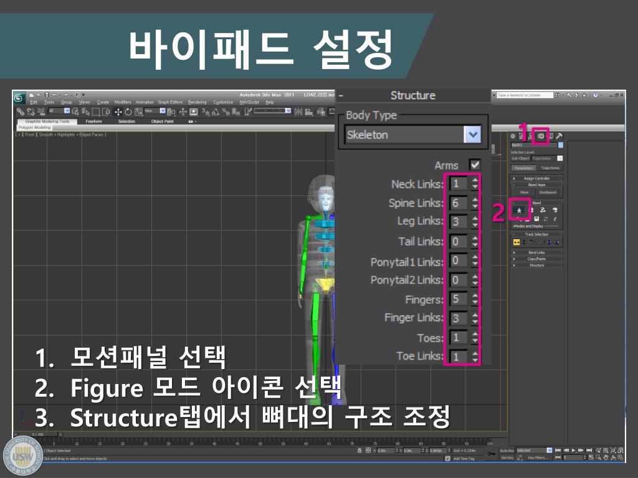The image size is (638, 478).
Task: Click the Select and Scale icon
Action: point(139,112)
